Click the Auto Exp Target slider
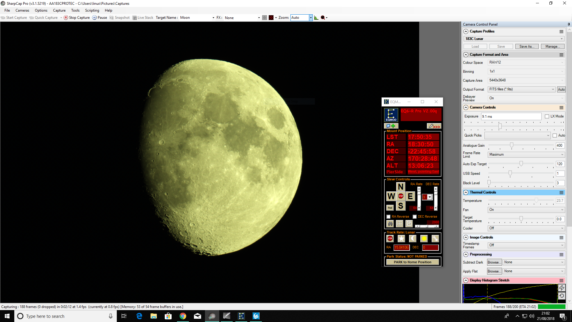The height and width of the screenshot is (322, 572). click(521, 164)
